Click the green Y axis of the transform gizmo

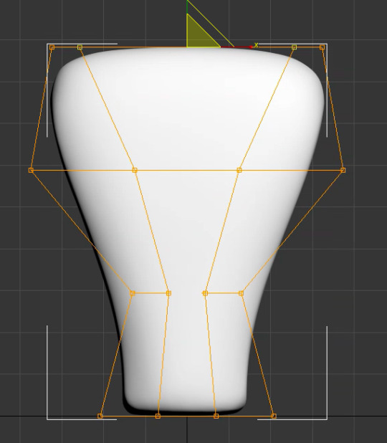[x=187, y=6]
